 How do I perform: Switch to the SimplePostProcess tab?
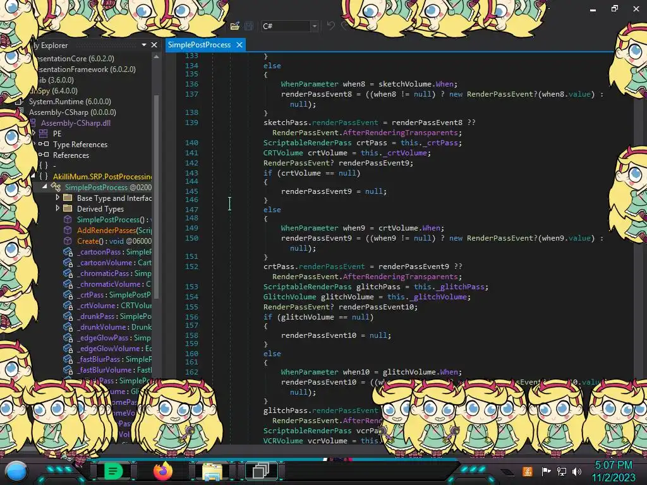199,45
